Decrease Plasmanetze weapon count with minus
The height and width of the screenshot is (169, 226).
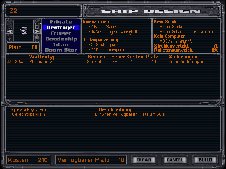pos(22,62)
